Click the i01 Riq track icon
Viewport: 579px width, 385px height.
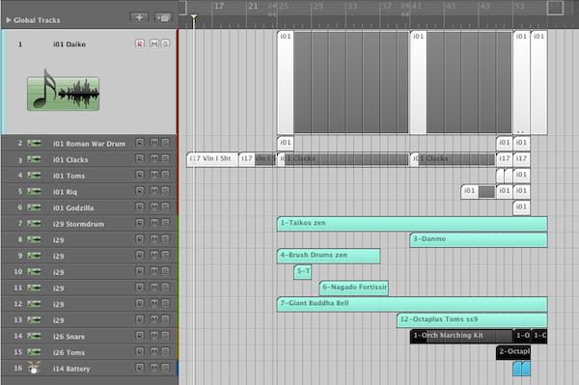[x=34, y=191]
